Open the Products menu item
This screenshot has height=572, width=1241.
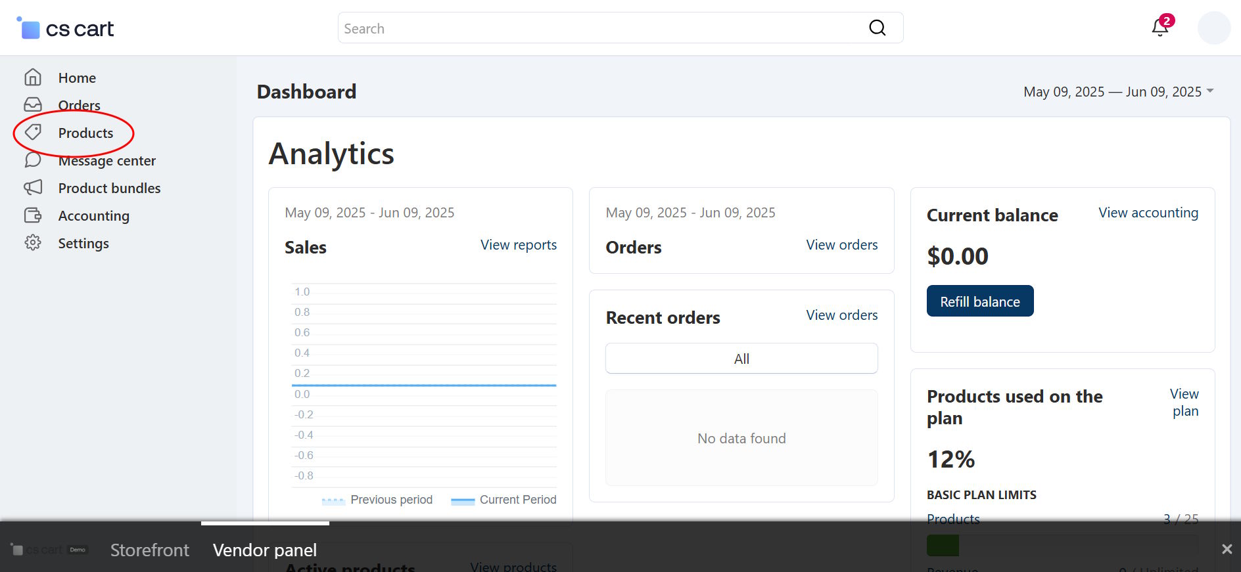tap(85, 133)
